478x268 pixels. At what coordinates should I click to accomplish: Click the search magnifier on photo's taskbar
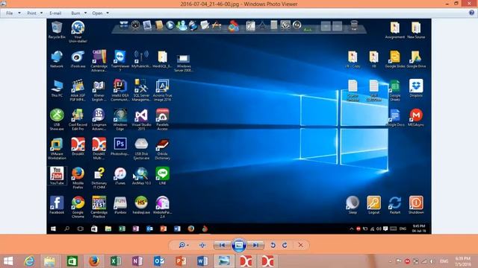click(x=66, y=229)
